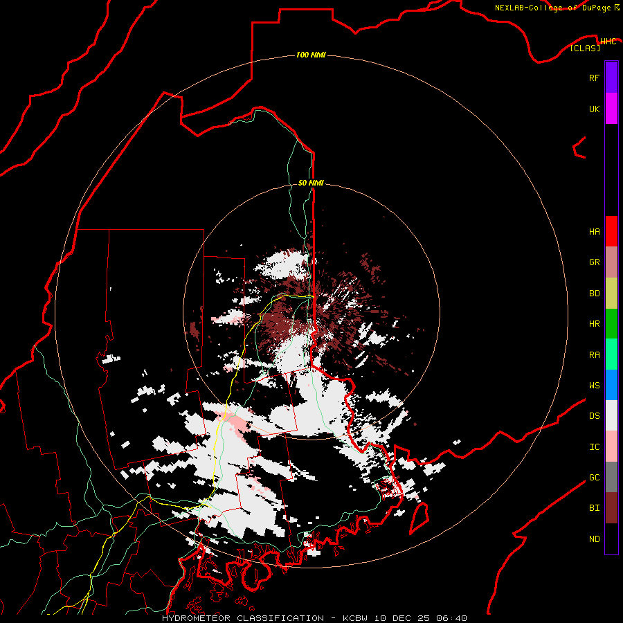Click the HR legend label
This screenshot has width=623, height=623.
(594, 324)
